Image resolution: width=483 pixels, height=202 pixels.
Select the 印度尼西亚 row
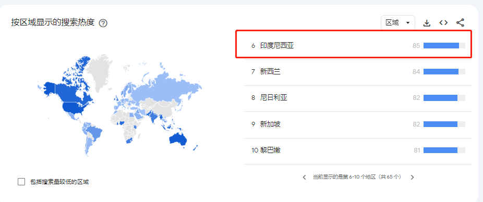[358, 46]
